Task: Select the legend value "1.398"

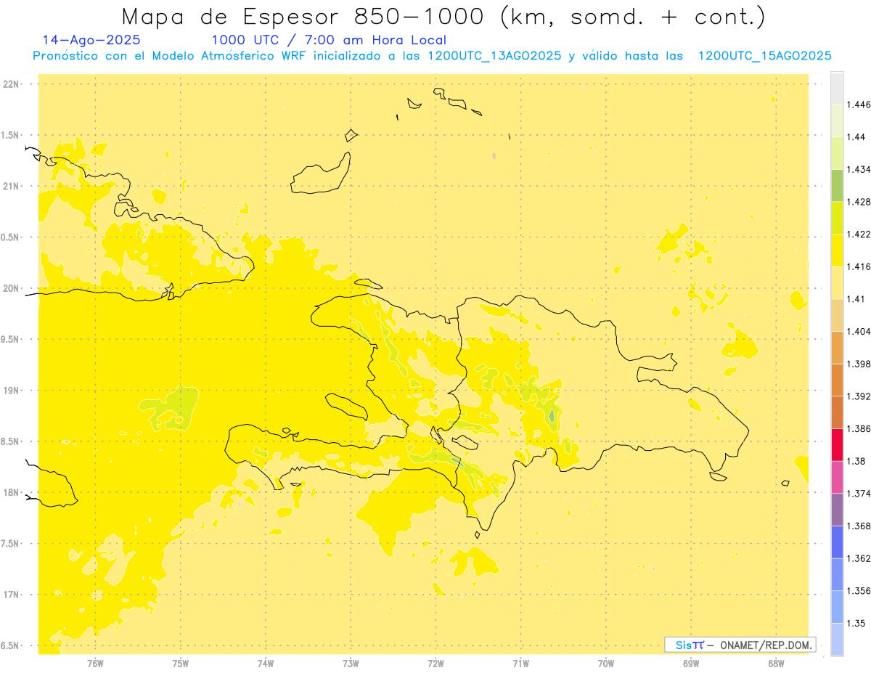Action: tap(859, 364)
